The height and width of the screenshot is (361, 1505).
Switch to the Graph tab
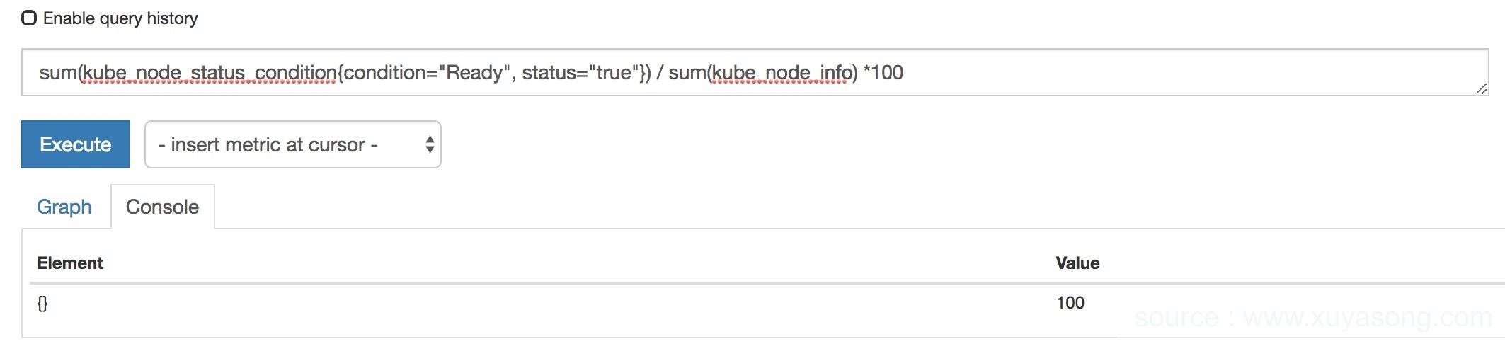coord(64,207)
